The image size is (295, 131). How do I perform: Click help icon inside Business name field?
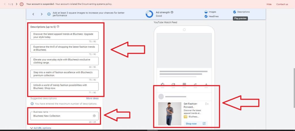(94, 116)
